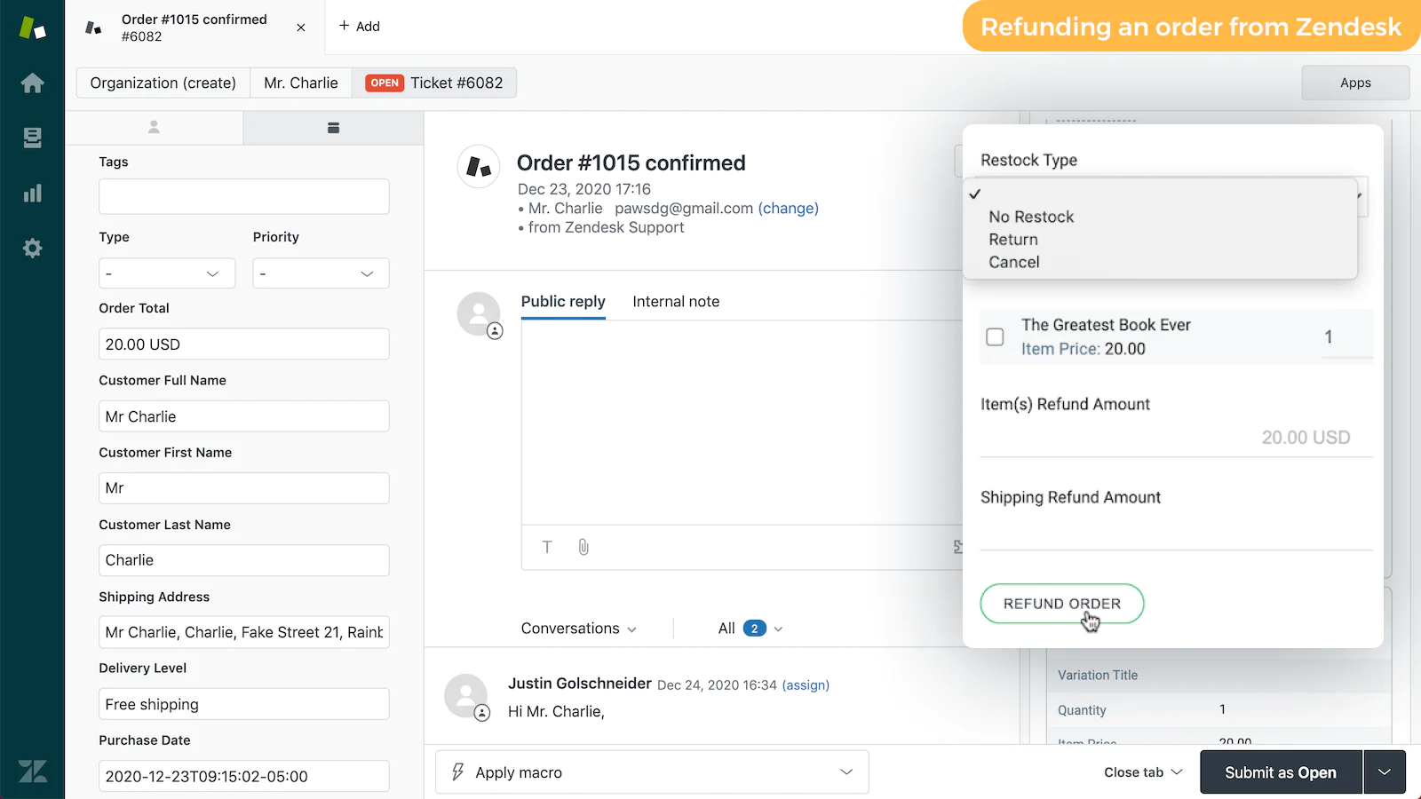Screen dimensions: 1421x799
Task: Expand the Priority dropdown
Action: (x=321, y=273)
